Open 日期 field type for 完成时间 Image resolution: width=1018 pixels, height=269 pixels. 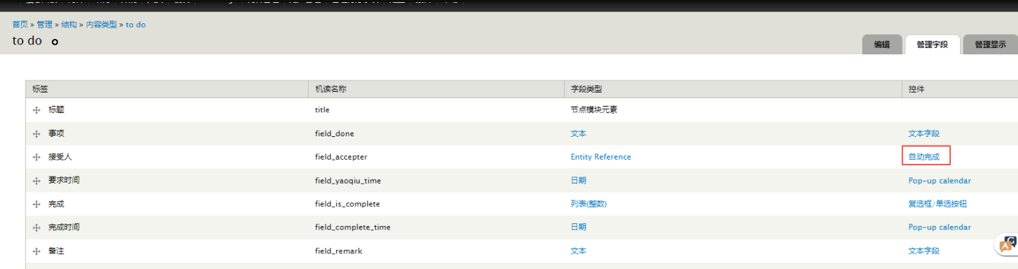pos(578,227)
